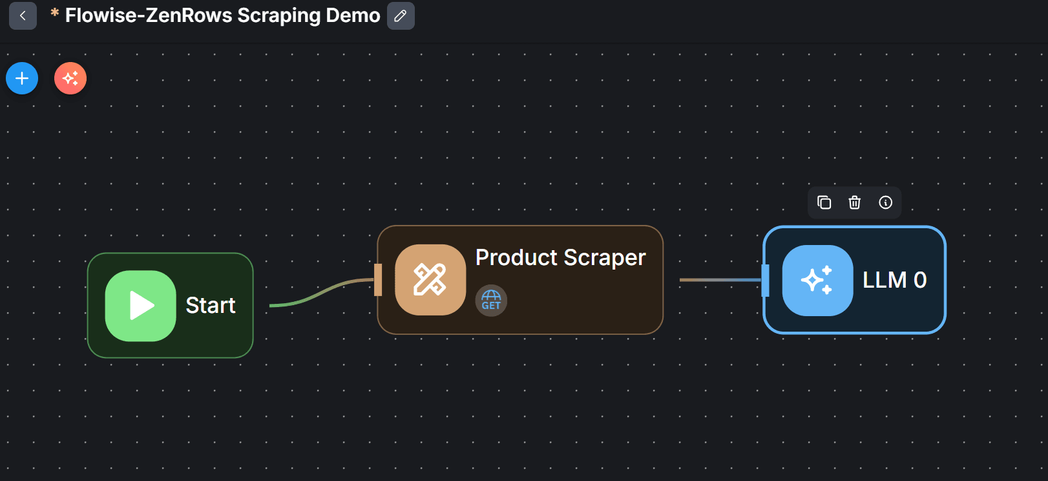The height and width of the screenshot is (481, 1048).
Task: Select the LLM 0 input handle
Action: [765, 281]
